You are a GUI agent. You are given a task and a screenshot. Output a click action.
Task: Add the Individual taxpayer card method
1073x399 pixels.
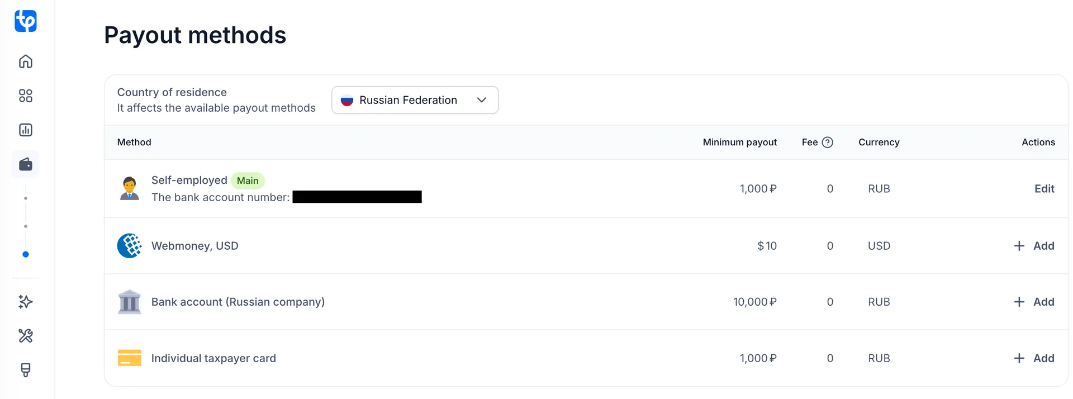[x=1034, y=358]
